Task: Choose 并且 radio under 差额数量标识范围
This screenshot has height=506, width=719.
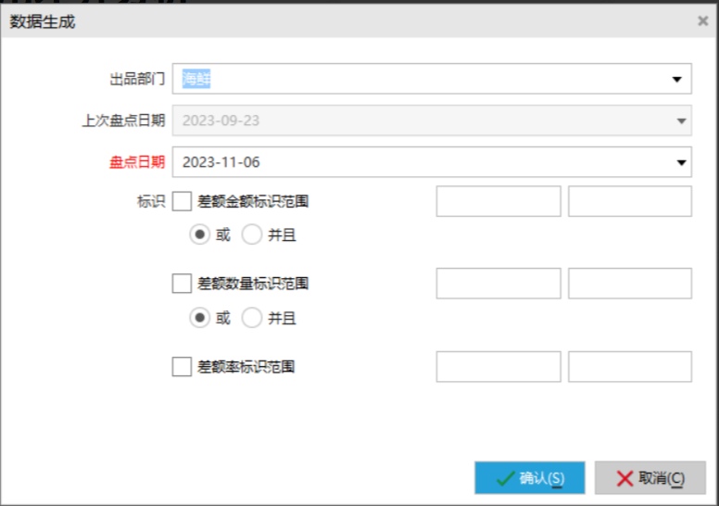Action: pos(252,318)
